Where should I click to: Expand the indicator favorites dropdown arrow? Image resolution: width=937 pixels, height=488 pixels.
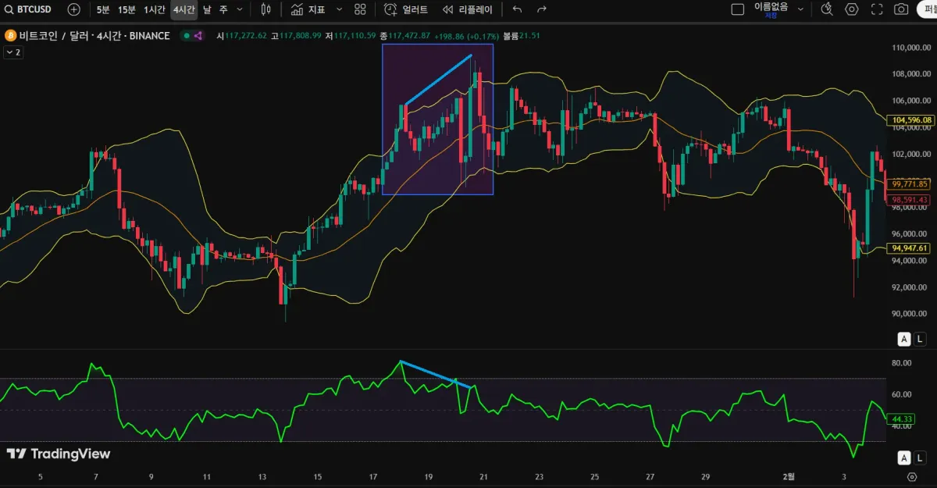coord(339,9)
